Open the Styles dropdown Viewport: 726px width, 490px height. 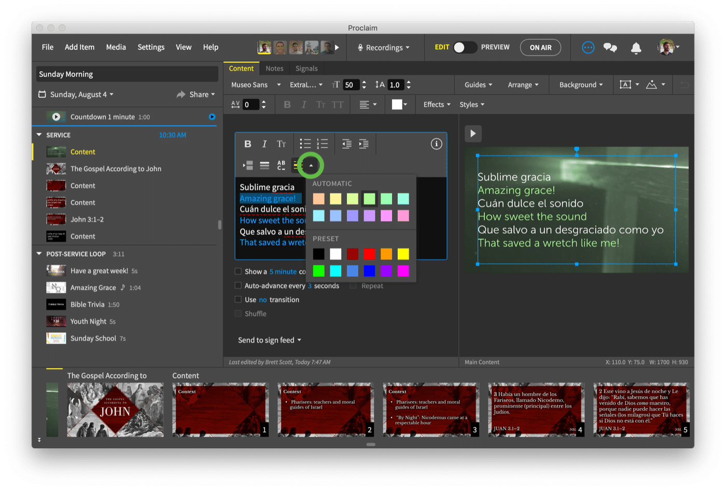pos(471,104)
